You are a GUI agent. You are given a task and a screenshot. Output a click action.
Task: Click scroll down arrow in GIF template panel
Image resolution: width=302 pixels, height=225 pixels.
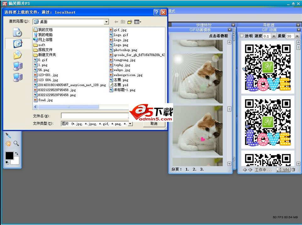point(229,164)
